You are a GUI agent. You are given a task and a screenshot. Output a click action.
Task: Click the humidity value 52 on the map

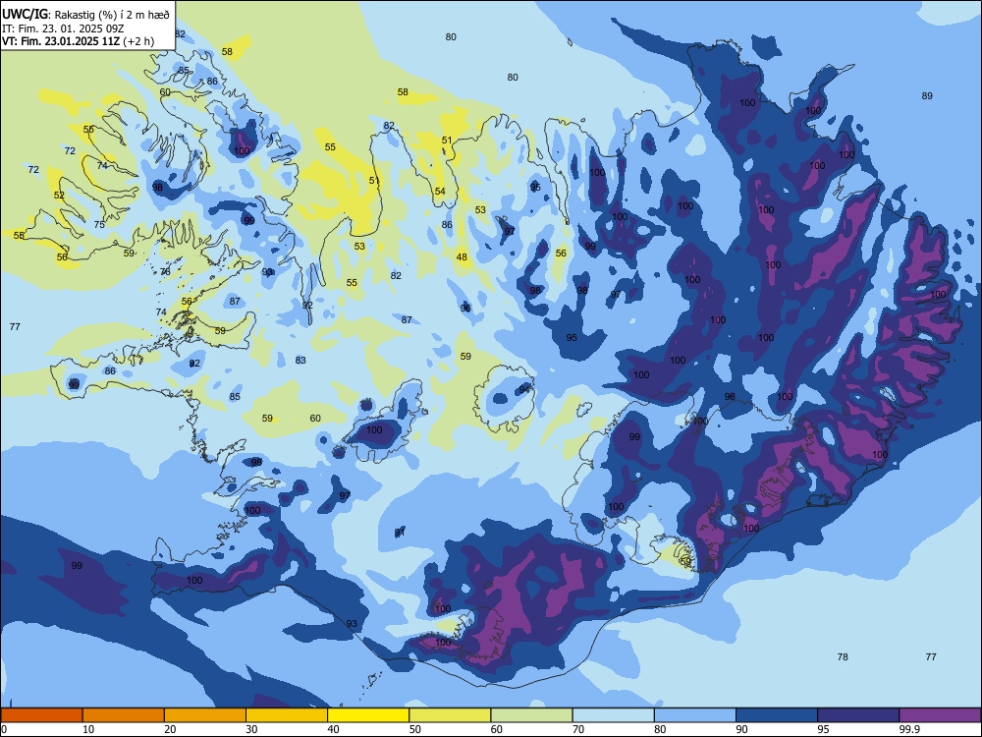click(x=59, y=195)
